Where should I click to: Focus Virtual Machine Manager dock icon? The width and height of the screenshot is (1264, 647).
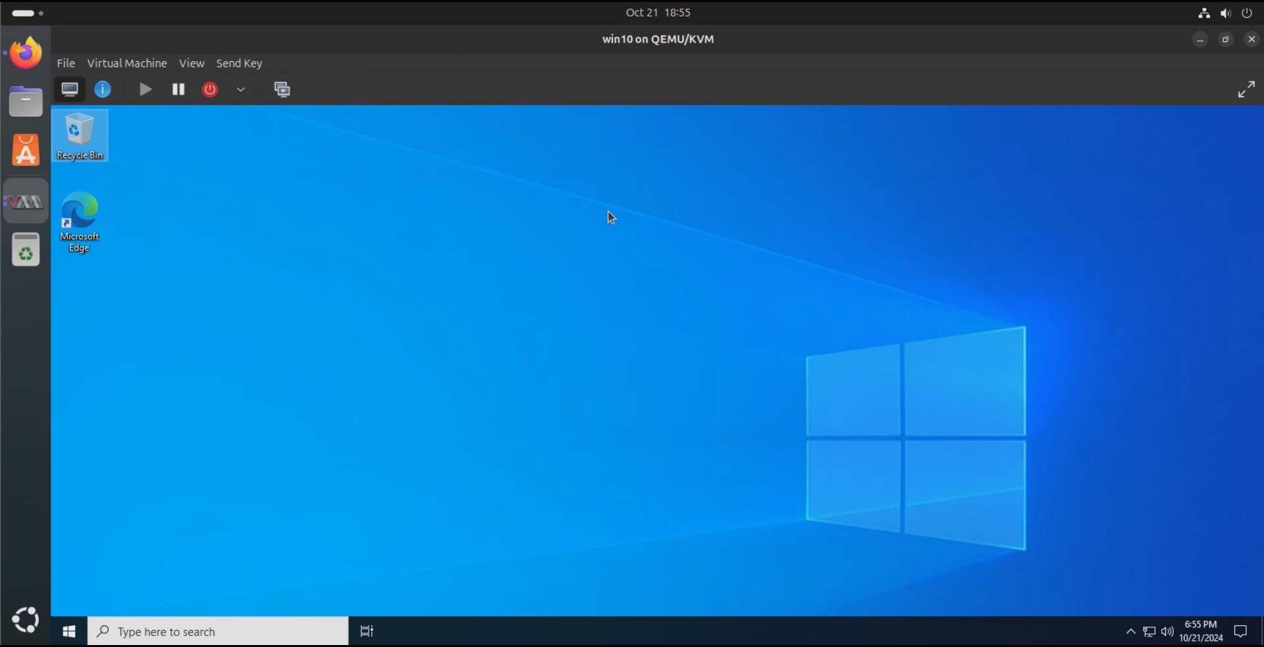point(26,201)
